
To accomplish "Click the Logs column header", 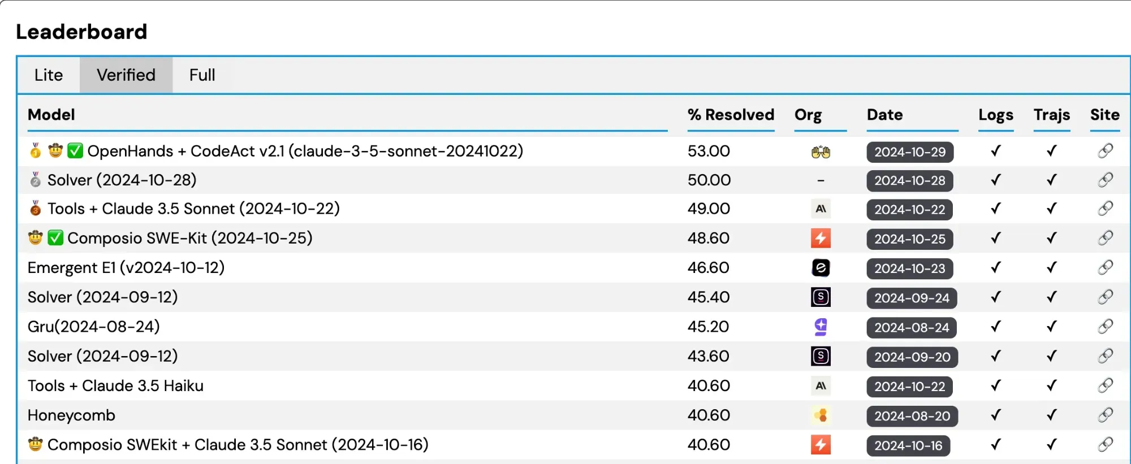I will click(x=996, y=115).
